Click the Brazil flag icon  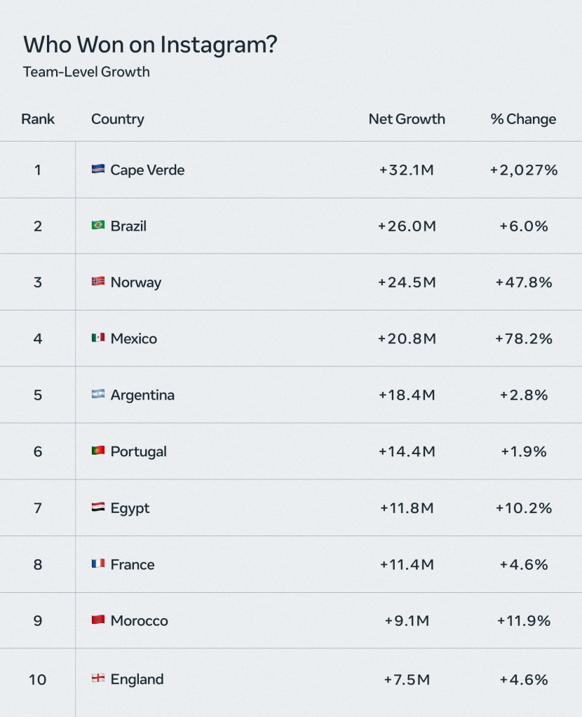coord(98,225)
